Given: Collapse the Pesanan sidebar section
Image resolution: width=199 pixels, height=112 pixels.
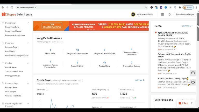Looking at the screenshot, I should point(28,43).
